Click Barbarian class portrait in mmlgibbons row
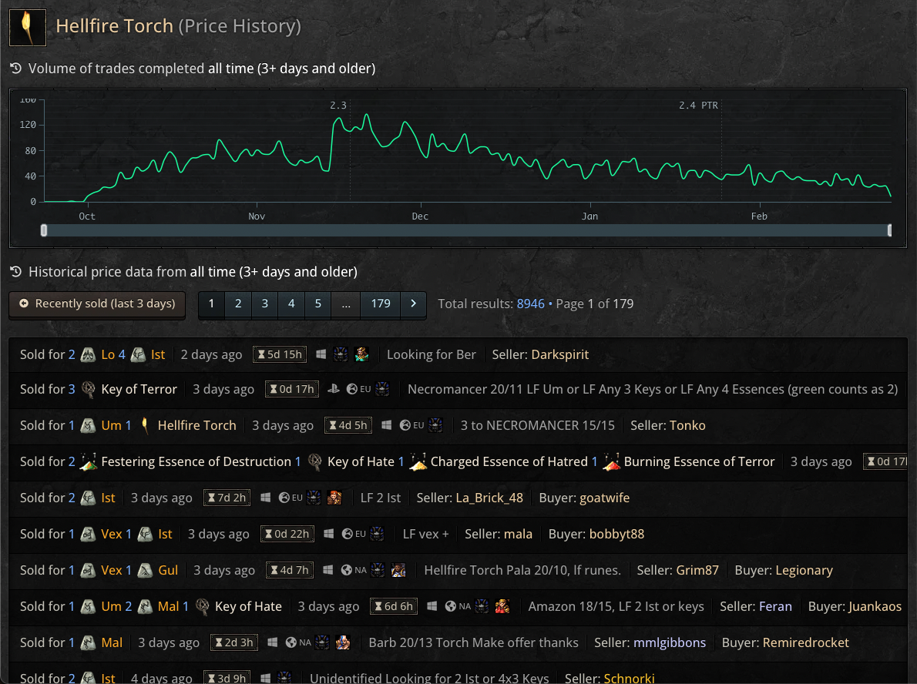Viewport: 917px width, 684px height. [x=343, y=642]
